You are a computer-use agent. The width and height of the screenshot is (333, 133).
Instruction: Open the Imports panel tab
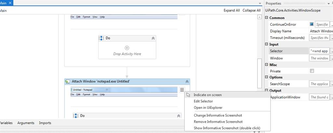(x=45, y=123)
